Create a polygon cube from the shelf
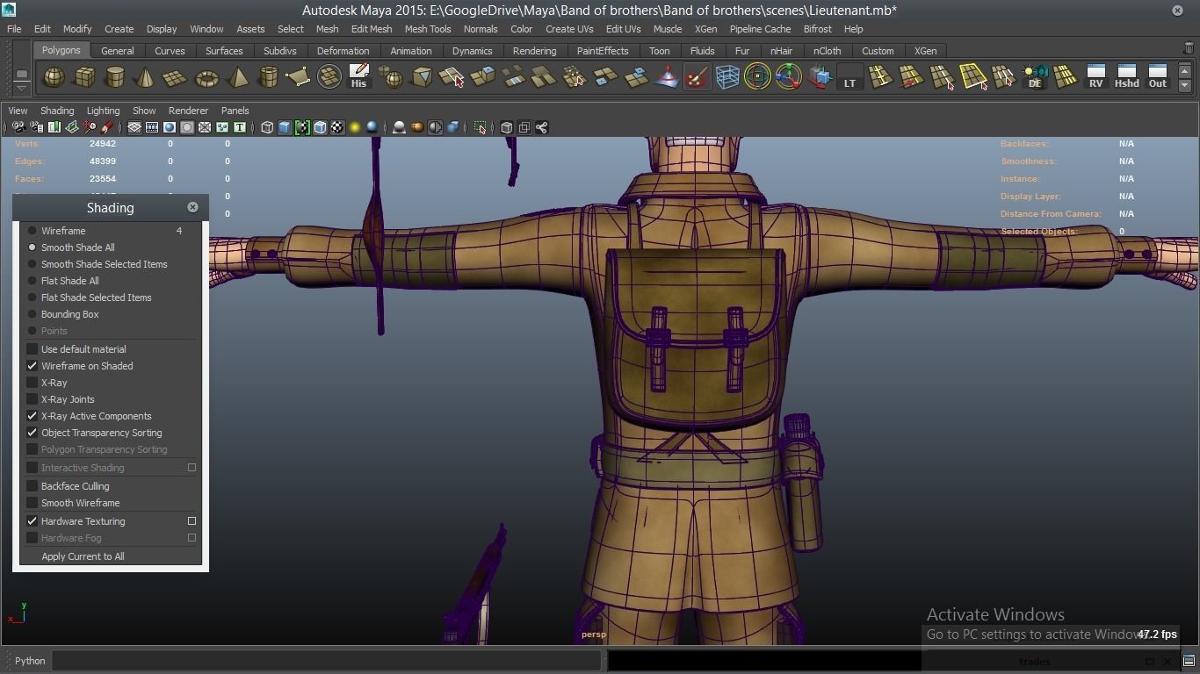 coord(84,77)
